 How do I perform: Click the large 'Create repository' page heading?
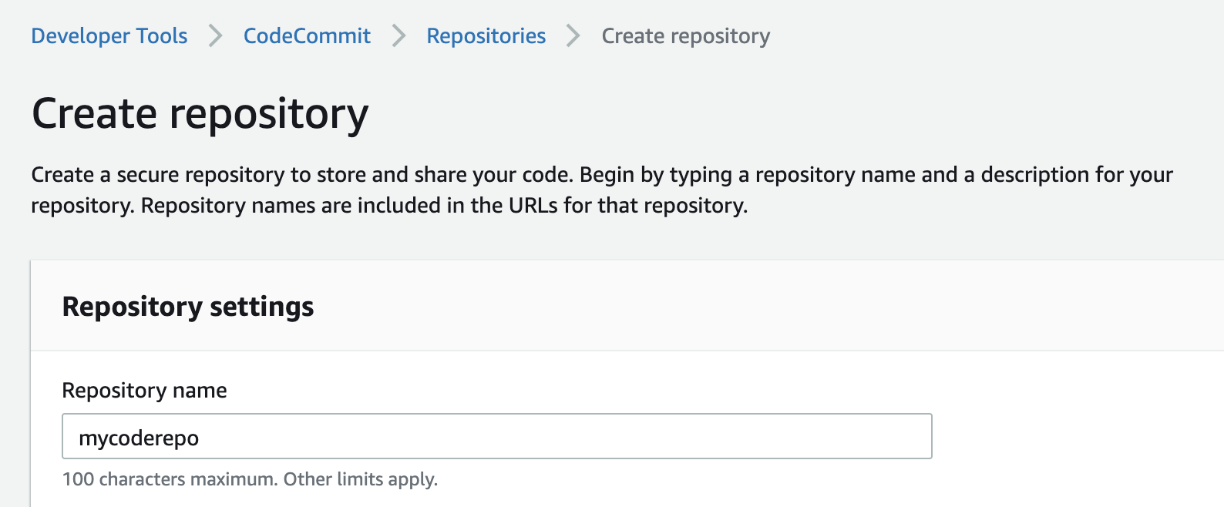tap(200, 114)
